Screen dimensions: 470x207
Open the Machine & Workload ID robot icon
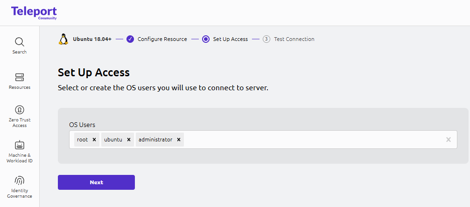tap(20, 145)
